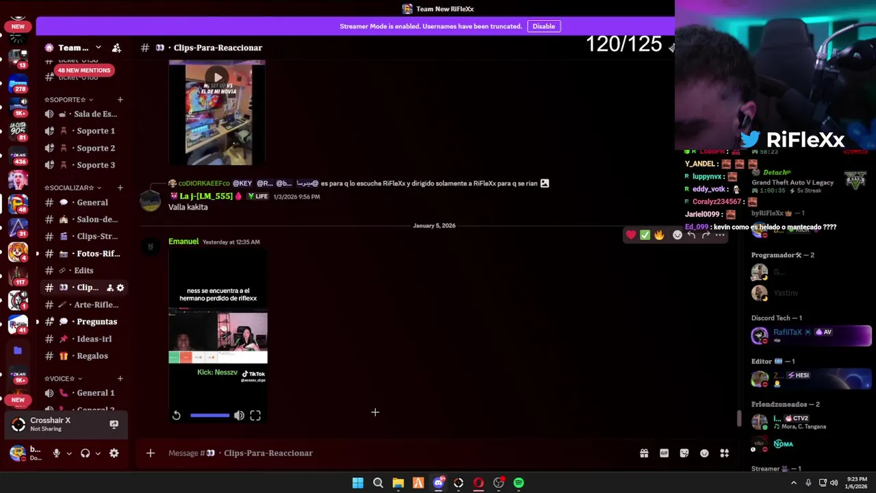The width and height of the screenshot is (876, 493).
Task: Click the invite icon on the selected Clip... channel
Action: click(110, 288)
